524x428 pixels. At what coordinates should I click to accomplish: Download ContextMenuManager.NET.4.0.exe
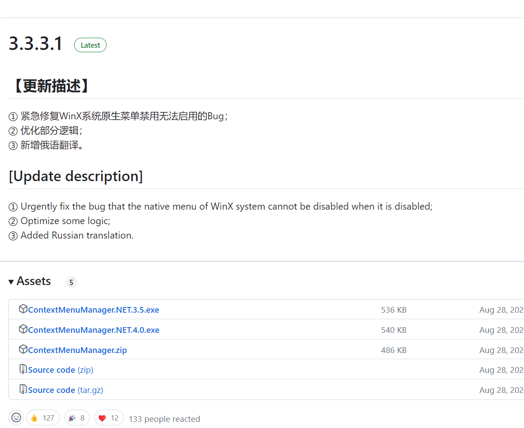tap(93, 330)
